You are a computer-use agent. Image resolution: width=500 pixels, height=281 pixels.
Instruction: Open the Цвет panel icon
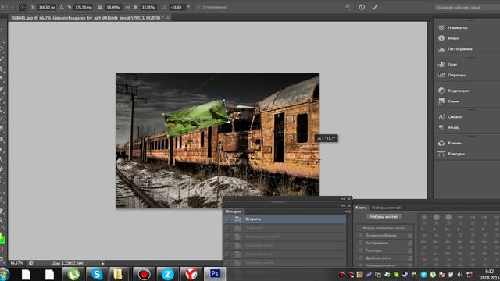click(441, 64)
